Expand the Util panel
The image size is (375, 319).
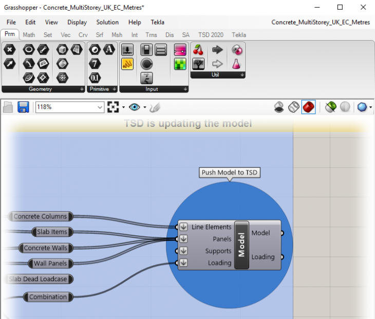coord(242,75)
